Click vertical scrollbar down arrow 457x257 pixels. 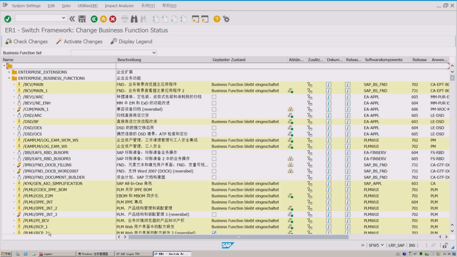click(452, 231)
